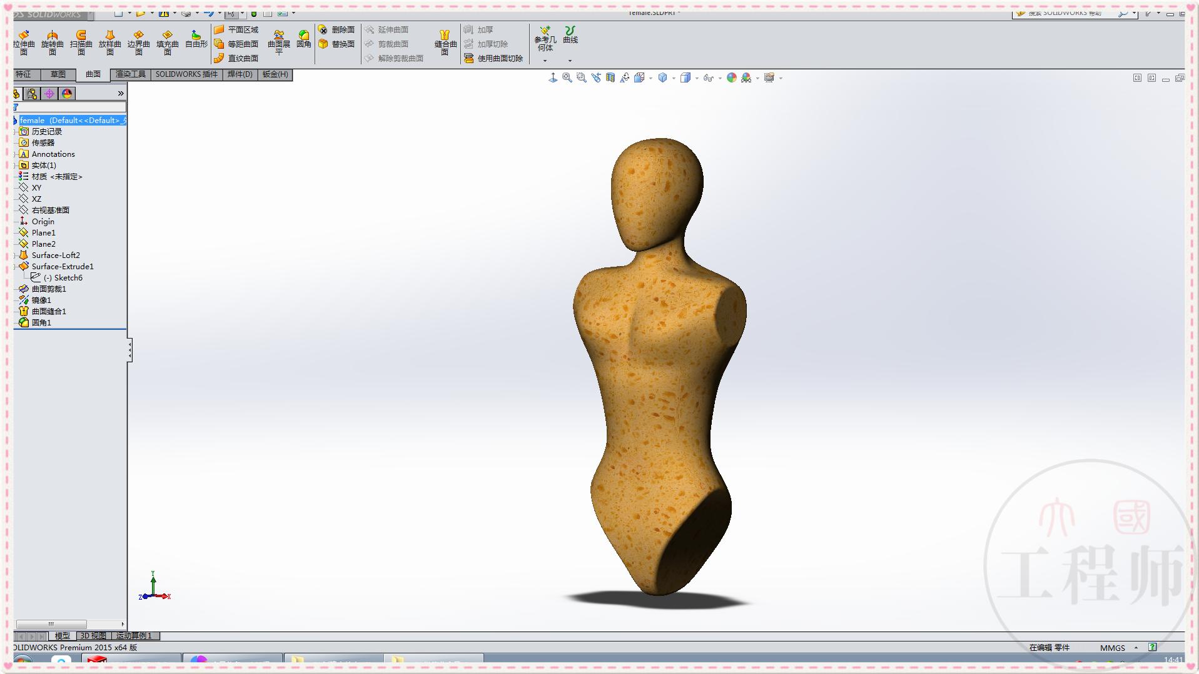The height and width of the screenshot is (674, 1199).
Task: Open Edit Appearance colored ball picker
Action: point(731,77)
